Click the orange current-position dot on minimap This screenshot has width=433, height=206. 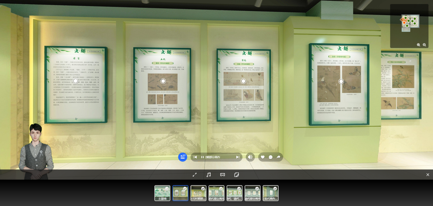404,22
